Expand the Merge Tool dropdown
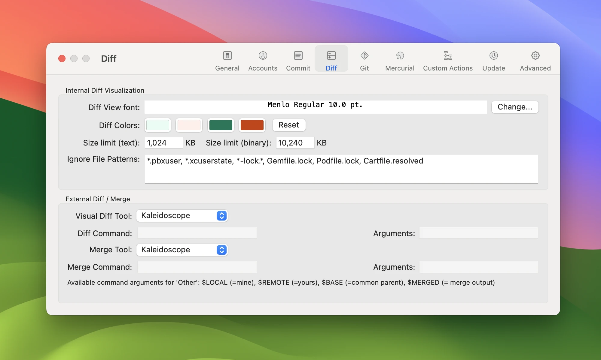The width and height of the screenshot is (601, 360). coord(182,250)
